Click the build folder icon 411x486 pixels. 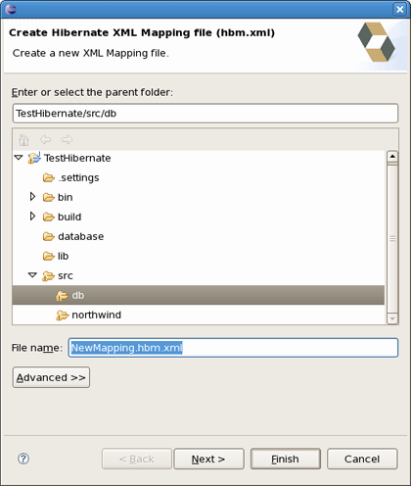(49, 217)
